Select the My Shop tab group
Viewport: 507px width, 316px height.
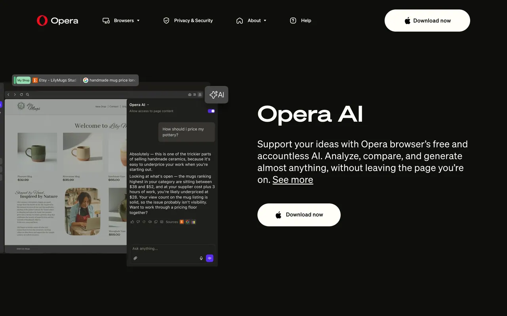pos(23,80)
